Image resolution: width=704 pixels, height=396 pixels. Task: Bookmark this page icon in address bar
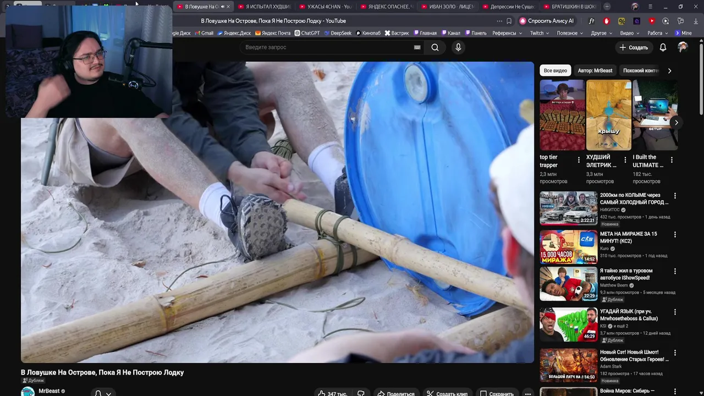point(509,21)
